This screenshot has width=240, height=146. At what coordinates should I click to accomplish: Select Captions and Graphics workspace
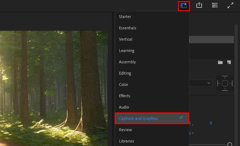152,118
